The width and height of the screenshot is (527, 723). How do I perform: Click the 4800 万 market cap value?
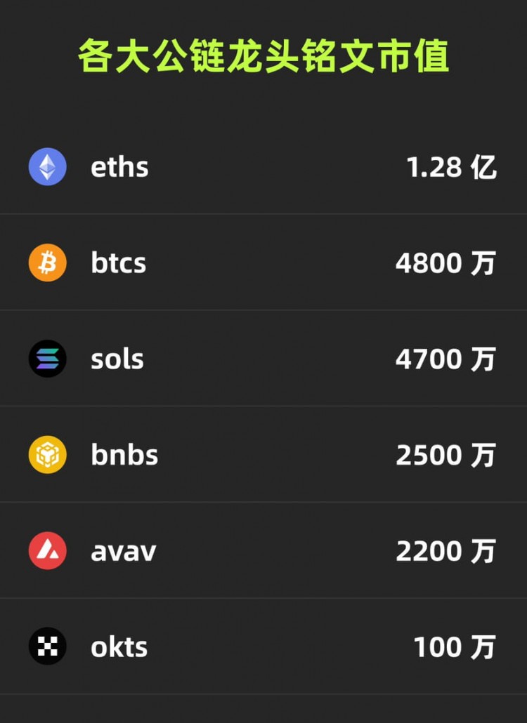click(445, 263)
